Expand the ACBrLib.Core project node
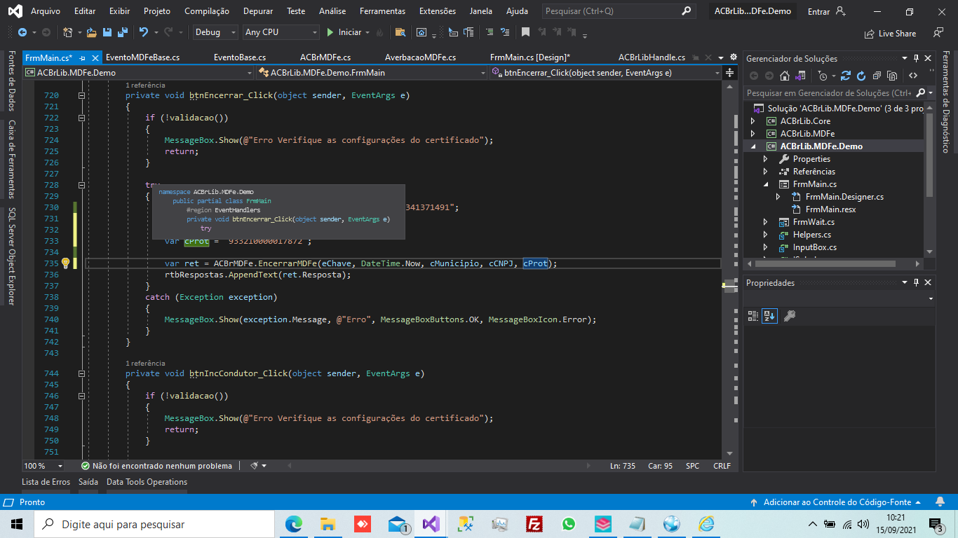Image resolution: width=958 pixels, height=538 pixels. pyautogui.click(x=753, y=121)
